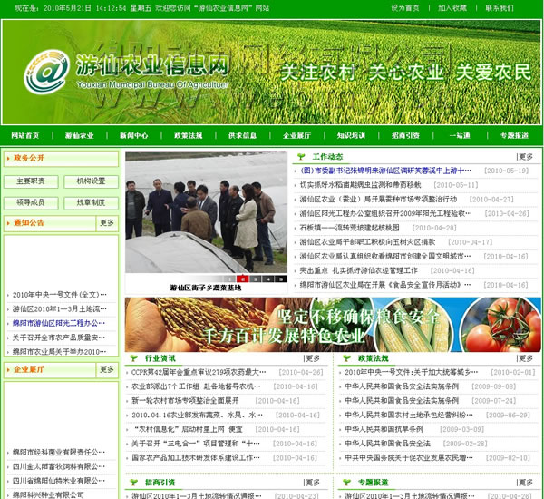Screen dimensions: 544x499
Task: Open 招商引资 in the navigation bar
Action: 405,135
